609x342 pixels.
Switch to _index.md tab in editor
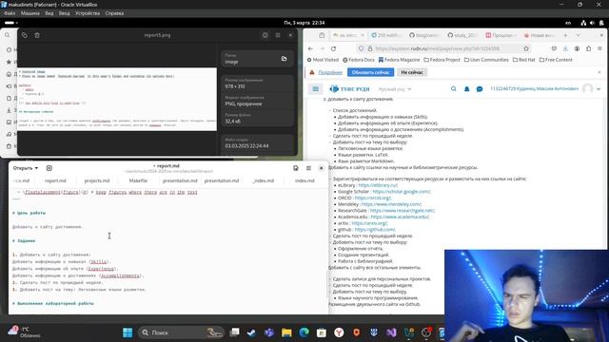coord(264,180)
